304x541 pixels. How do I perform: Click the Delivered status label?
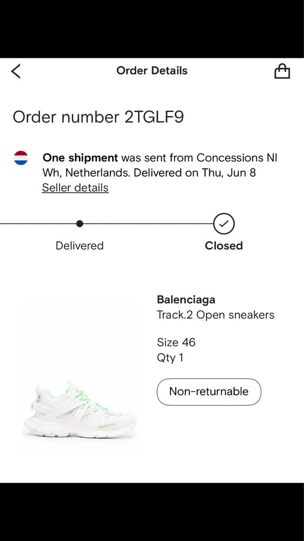point(80,246)
